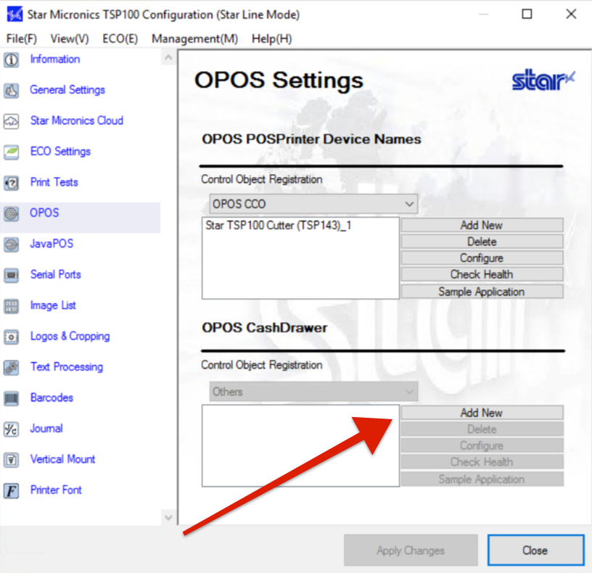
Task: Select OPOS in the sidebar
Action: [x=44, y=213]
